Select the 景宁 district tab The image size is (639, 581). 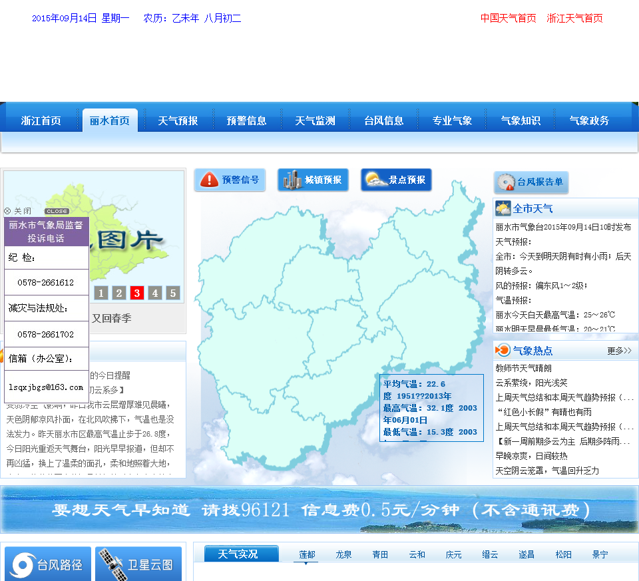600,554
